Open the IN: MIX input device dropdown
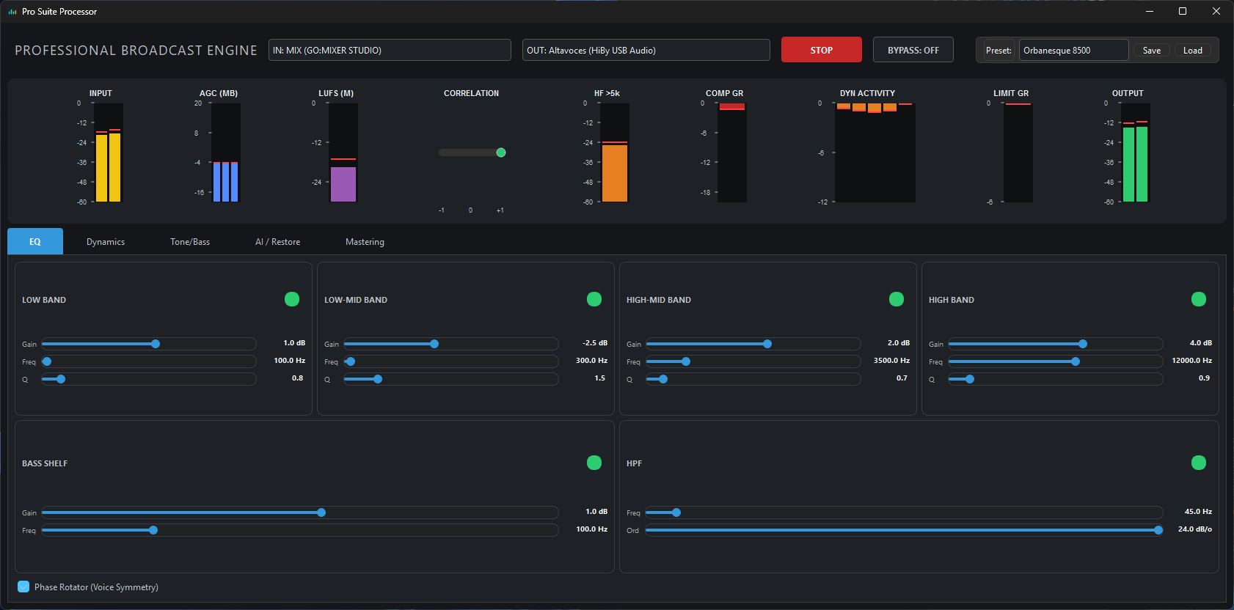This screenshot has height=610, width=1234. point(390,50)
